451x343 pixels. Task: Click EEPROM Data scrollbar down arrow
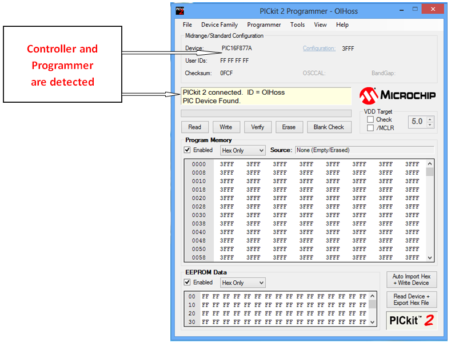point(372,322)
